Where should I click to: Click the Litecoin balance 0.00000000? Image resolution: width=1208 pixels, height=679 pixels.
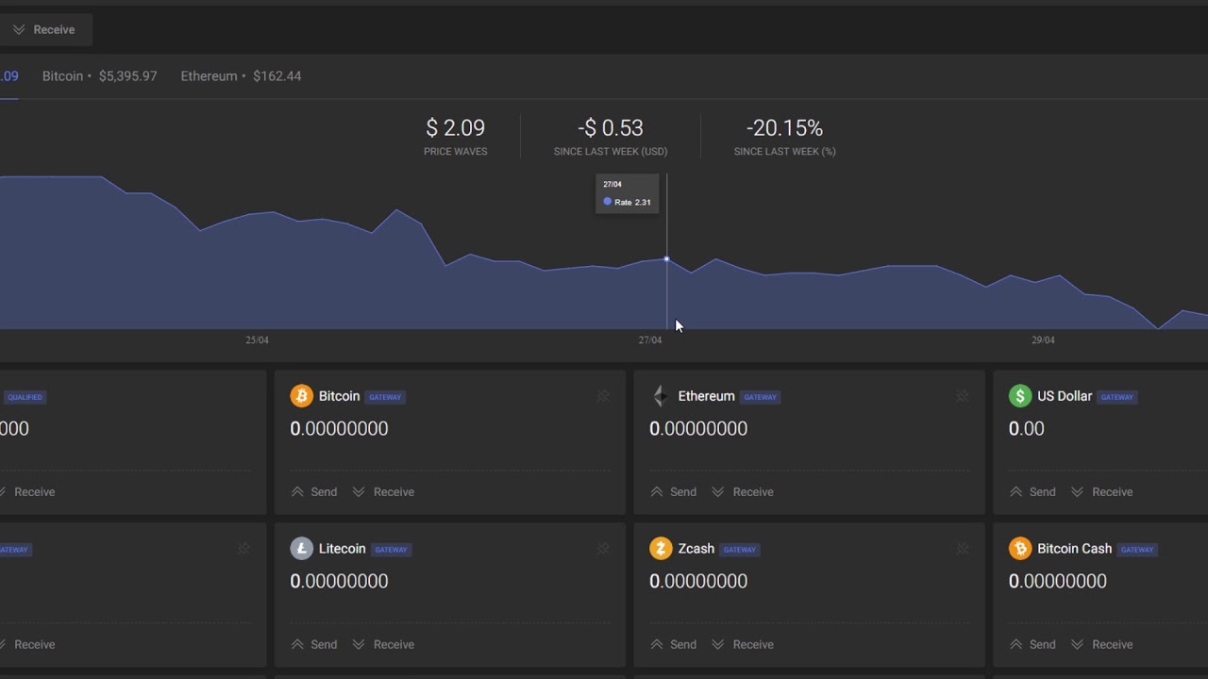(x=339, y=582)
